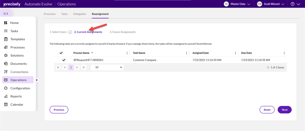Sort by Assigned Date column header

click(x=201, y=53)
